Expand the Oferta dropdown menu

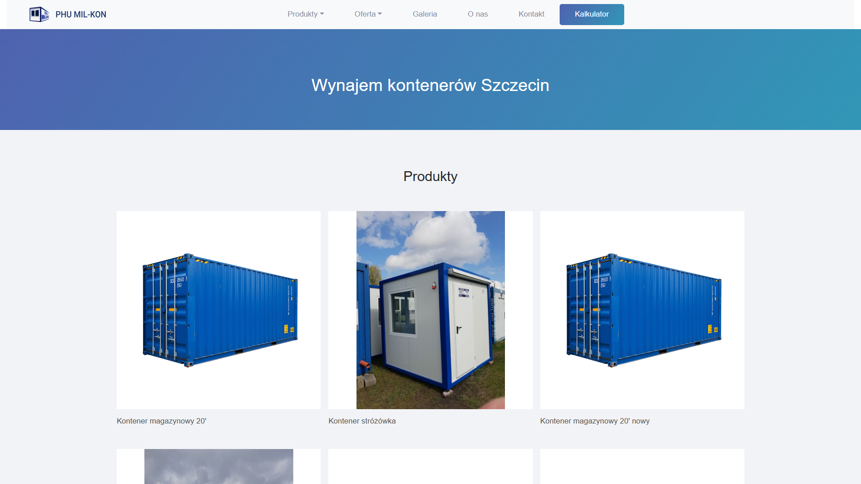click(x=368, y=14)
